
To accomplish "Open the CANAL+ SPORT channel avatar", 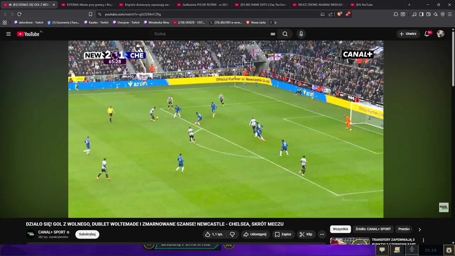I will coord(31,234).
